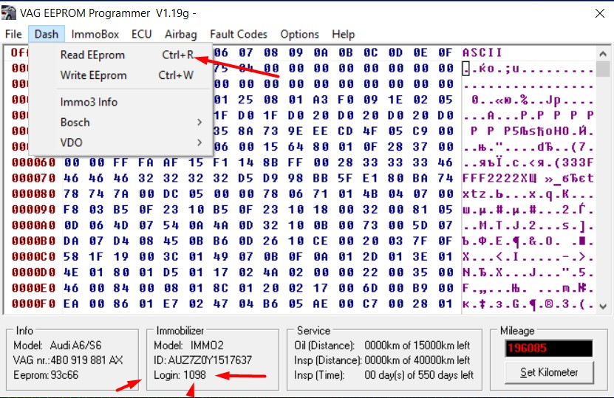Image resolution: width=614 pixels, height=398 pixels.
Task: Select the 0000C0 offset row label
Action: point(34,257)
